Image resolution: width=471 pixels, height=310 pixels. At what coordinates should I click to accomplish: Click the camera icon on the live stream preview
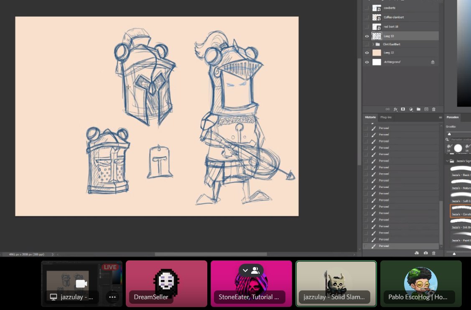coord(81,283)
